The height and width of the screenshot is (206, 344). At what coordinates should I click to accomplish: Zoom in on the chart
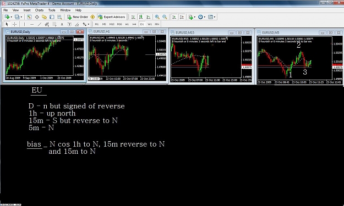pos(157,17)
